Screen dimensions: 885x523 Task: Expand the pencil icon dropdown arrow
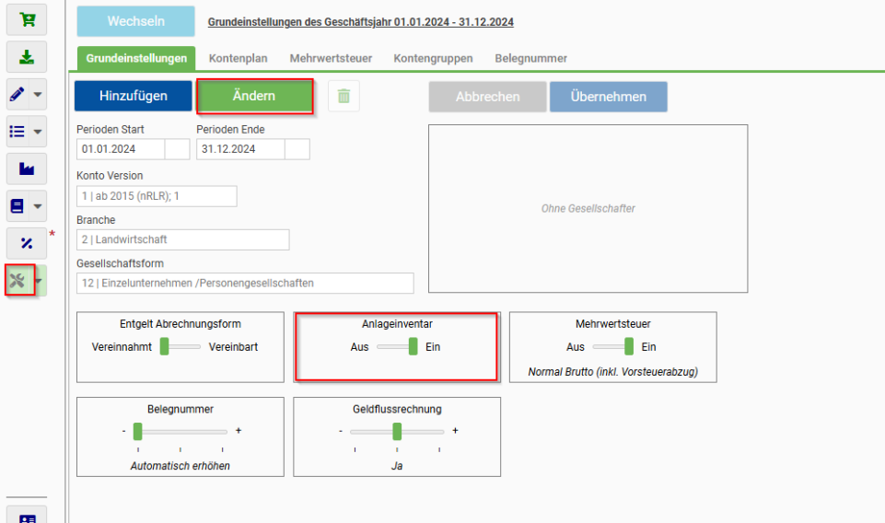38,94
